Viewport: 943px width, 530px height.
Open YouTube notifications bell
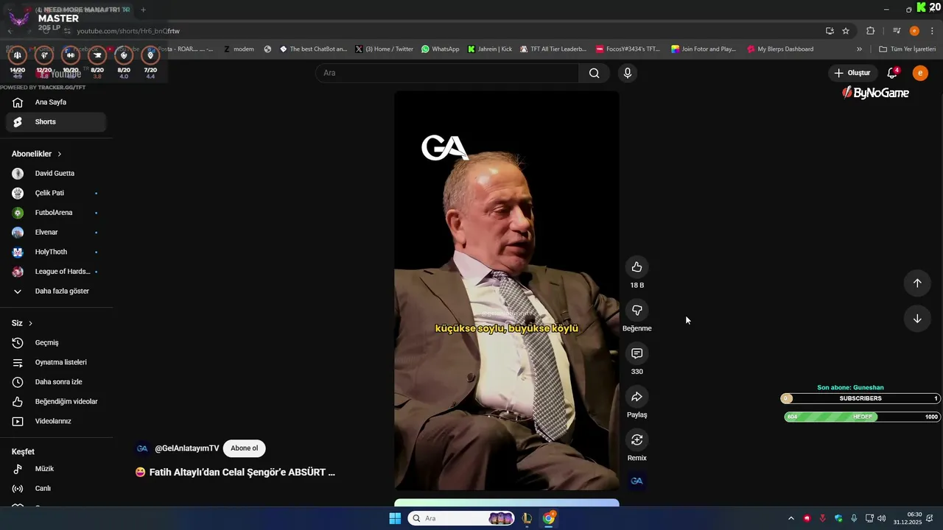pos(892,73)
